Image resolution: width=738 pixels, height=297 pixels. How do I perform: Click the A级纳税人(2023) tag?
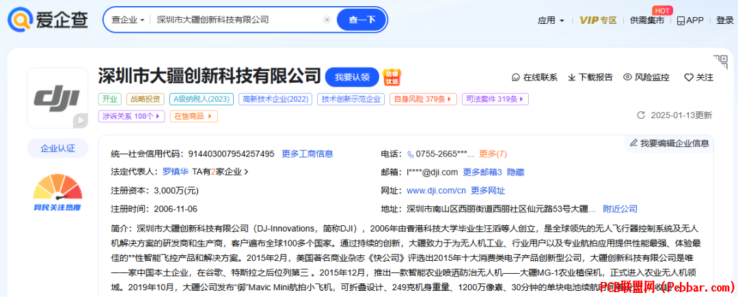[202, 99]
